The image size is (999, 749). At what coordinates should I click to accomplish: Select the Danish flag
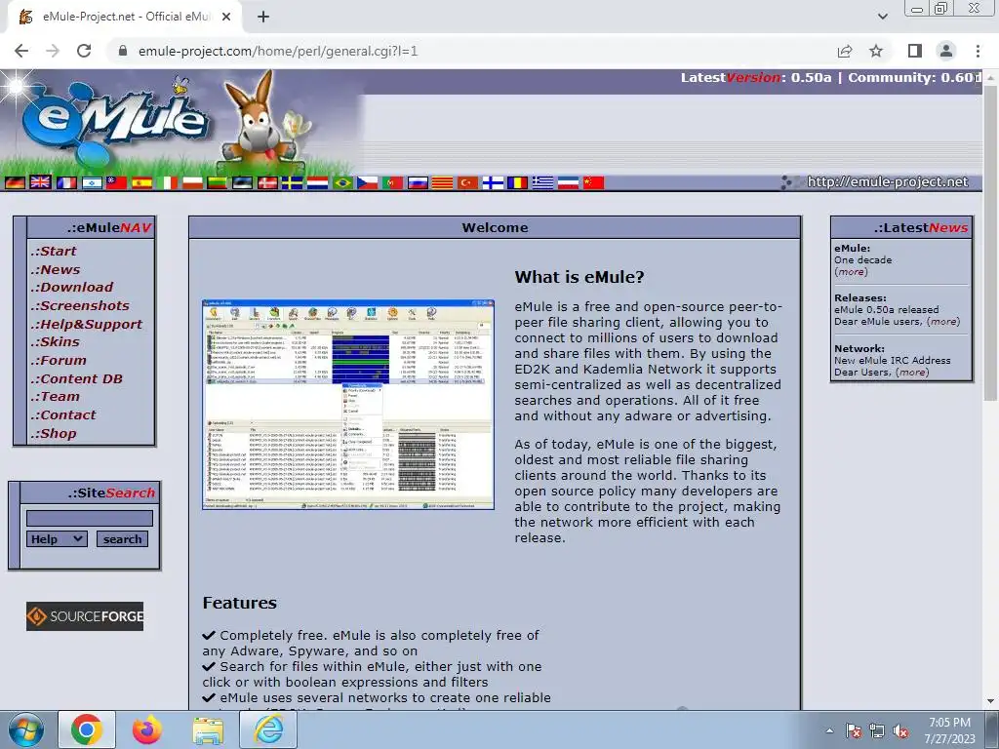(x=267, y=182)
